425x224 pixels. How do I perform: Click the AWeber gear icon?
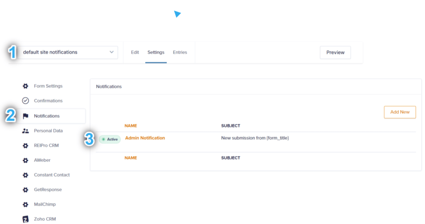(x=25, y=161)
